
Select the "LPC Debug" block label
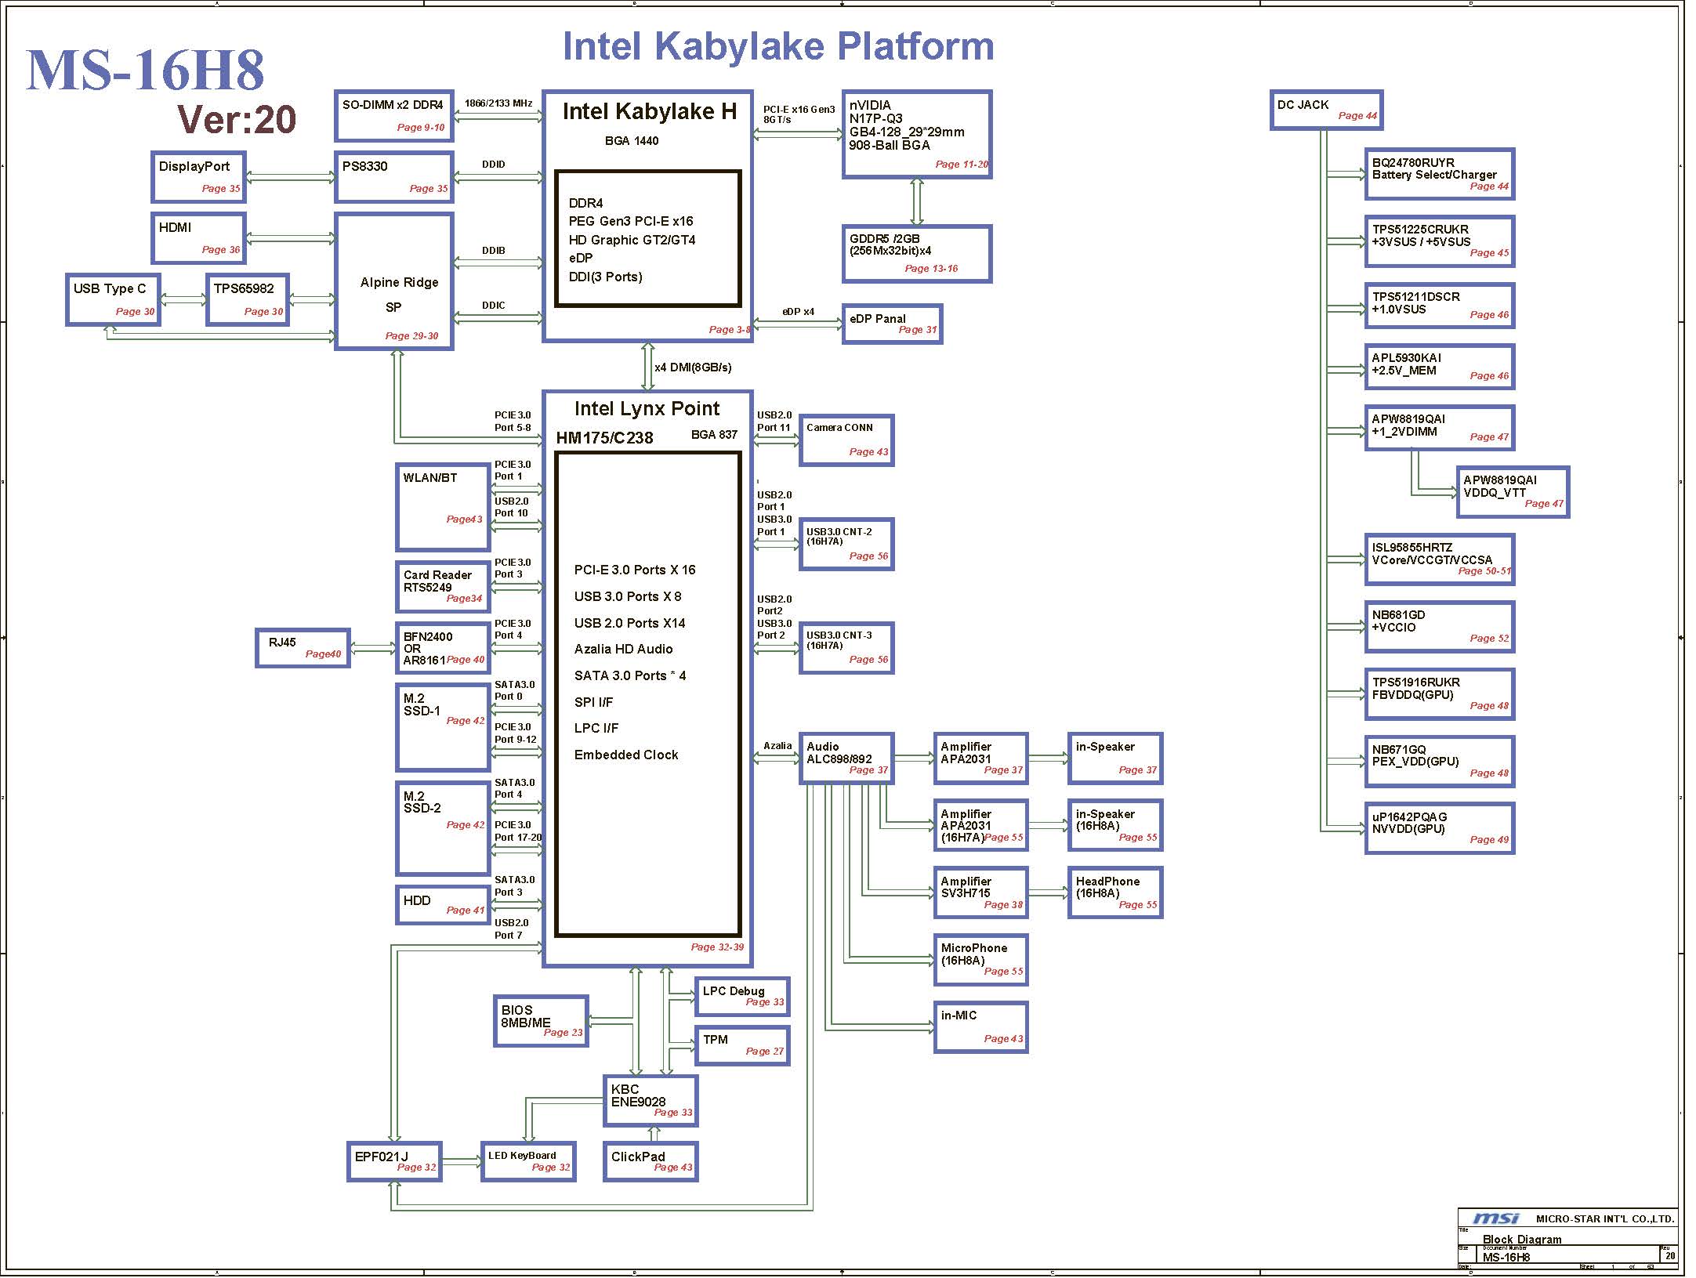tap(734, 991)
